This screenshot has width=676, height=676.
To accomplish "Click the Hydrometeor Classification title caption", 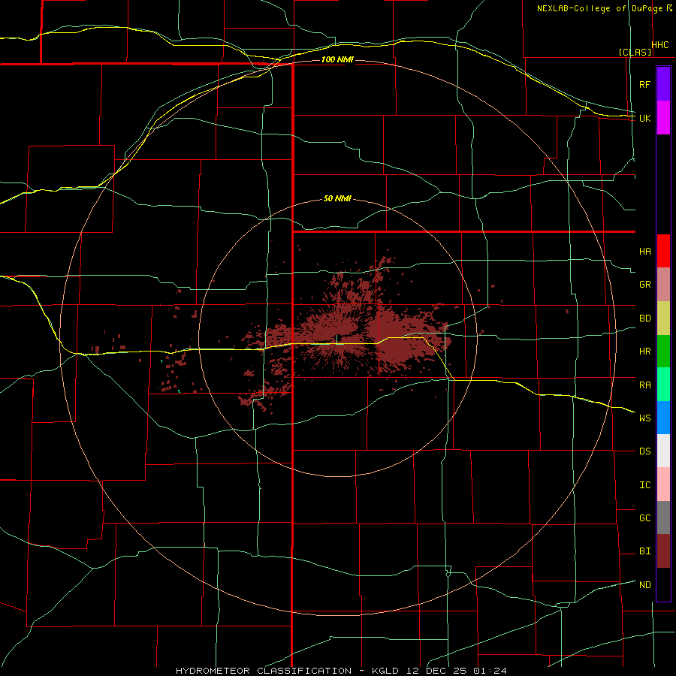I will click(341, 671).
